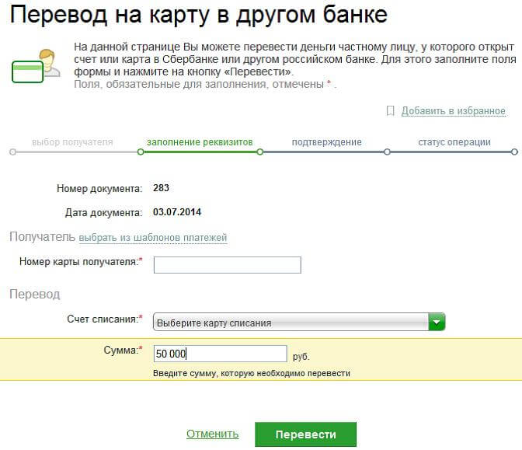Select the выбор получателя step
The width and height of the screenshot is (522, 450).
(72, 142)
